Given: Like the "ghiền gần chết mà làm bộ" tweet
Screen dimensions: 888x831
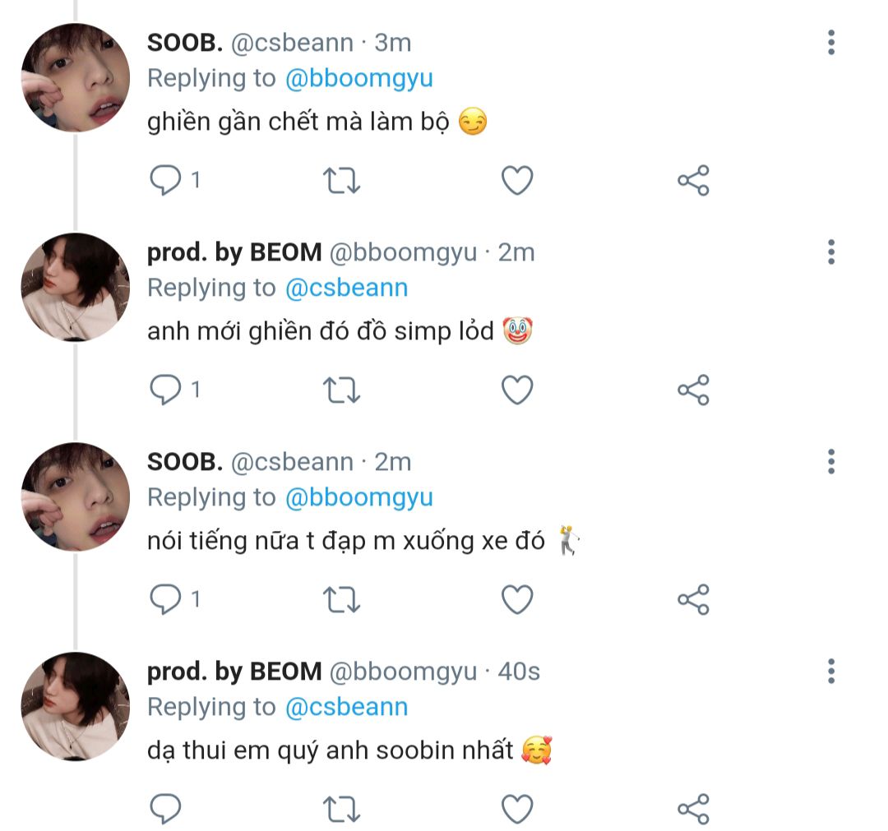Looking at the screenshot, I should click(517, 180).
